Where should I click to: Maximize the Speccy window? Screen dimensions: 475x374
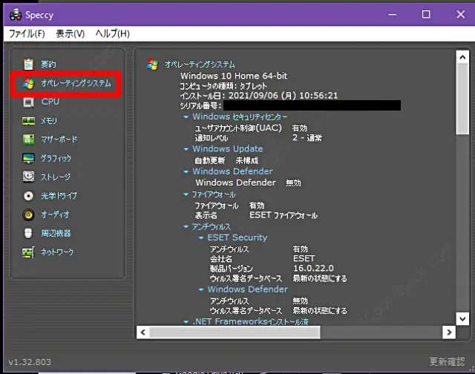pyautogui.click(x=426, y=14)
